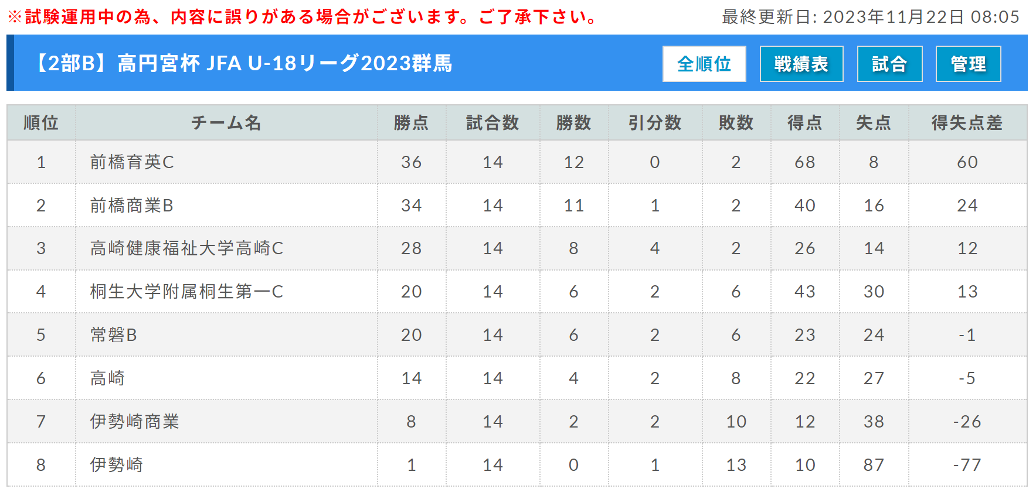Click the 順位 column header
Screen dimensions: 1036x499
(x=41, y=123)
